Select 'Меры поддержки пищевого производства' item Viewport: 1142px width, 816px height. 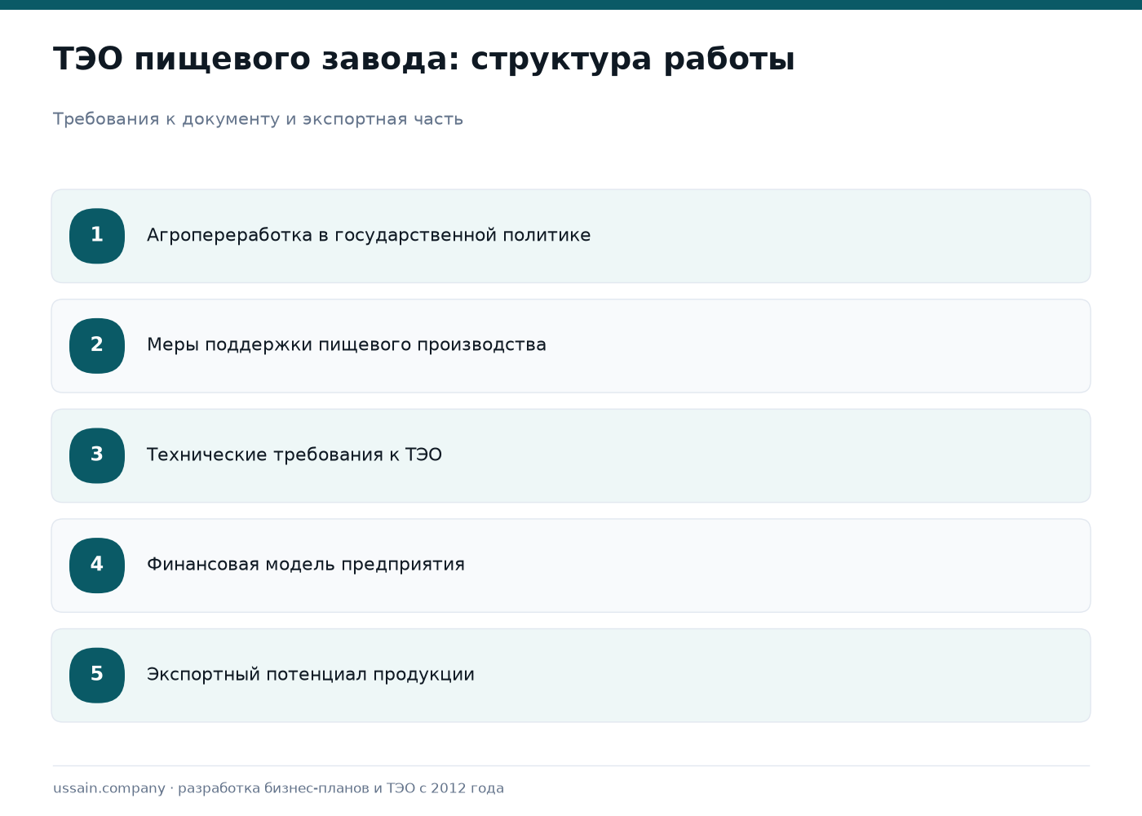571,346
